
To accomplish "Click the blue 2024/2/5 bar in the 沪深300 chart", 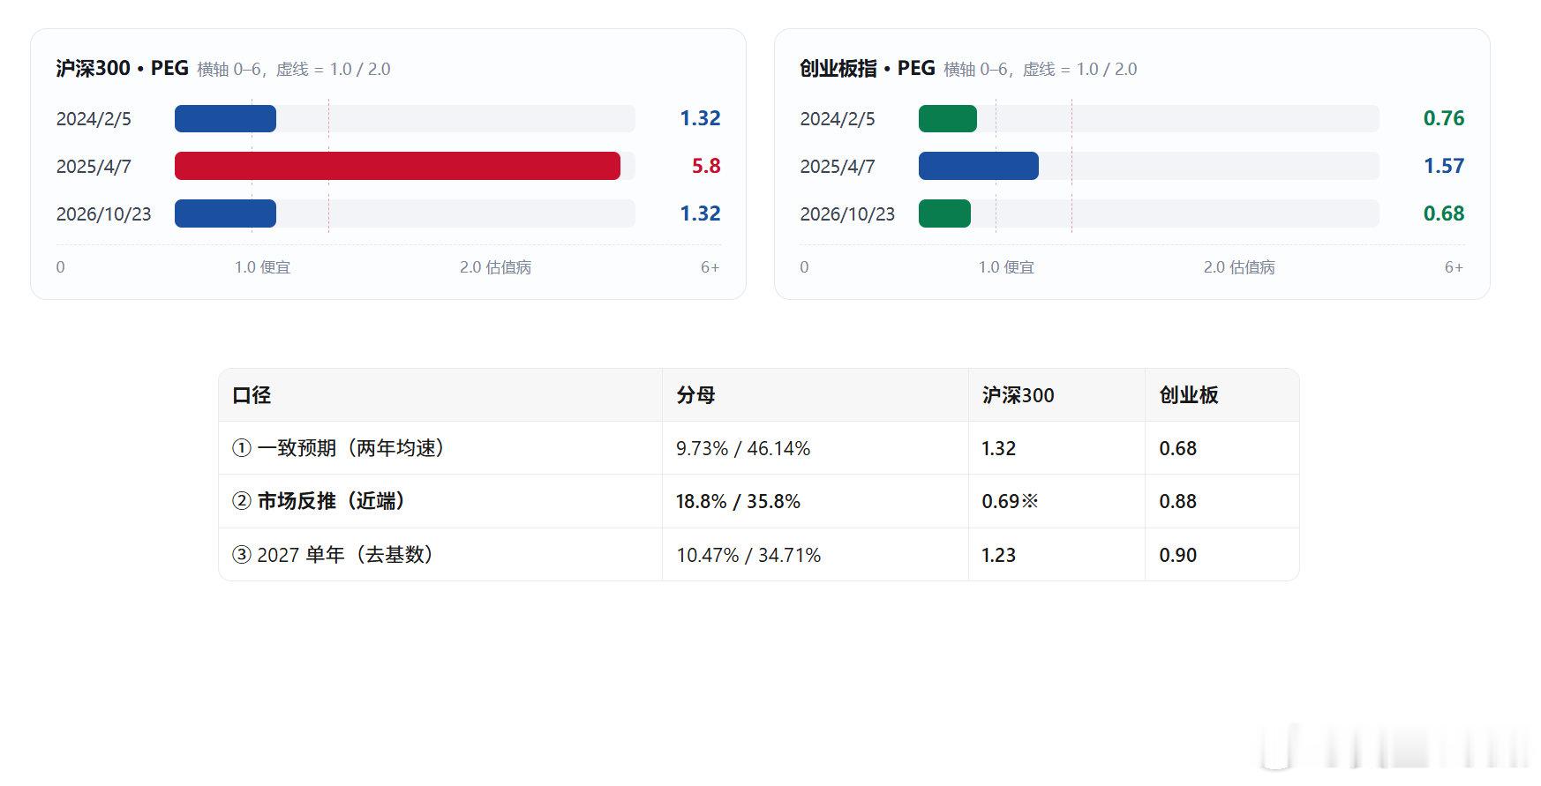I will (x=225, y=118).
